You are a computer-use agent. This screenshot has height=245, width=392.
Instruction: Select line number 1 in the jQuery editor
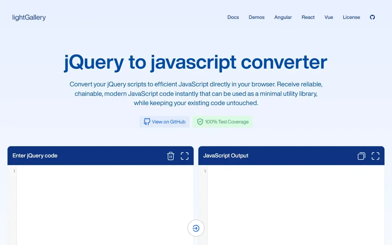click(14, 171)
